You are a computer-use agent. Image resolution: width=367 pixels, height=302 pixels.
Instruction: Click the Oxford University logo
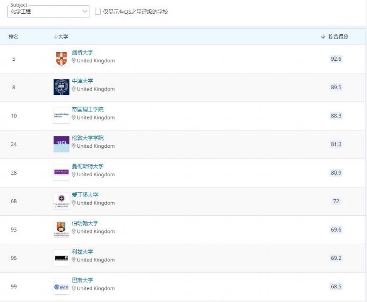point(61,87)
